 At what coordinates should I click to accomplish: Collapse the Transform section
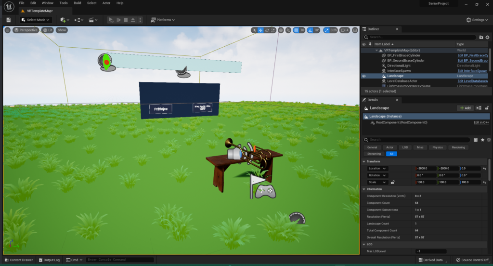pyautogui.click(x=364, y=161)
